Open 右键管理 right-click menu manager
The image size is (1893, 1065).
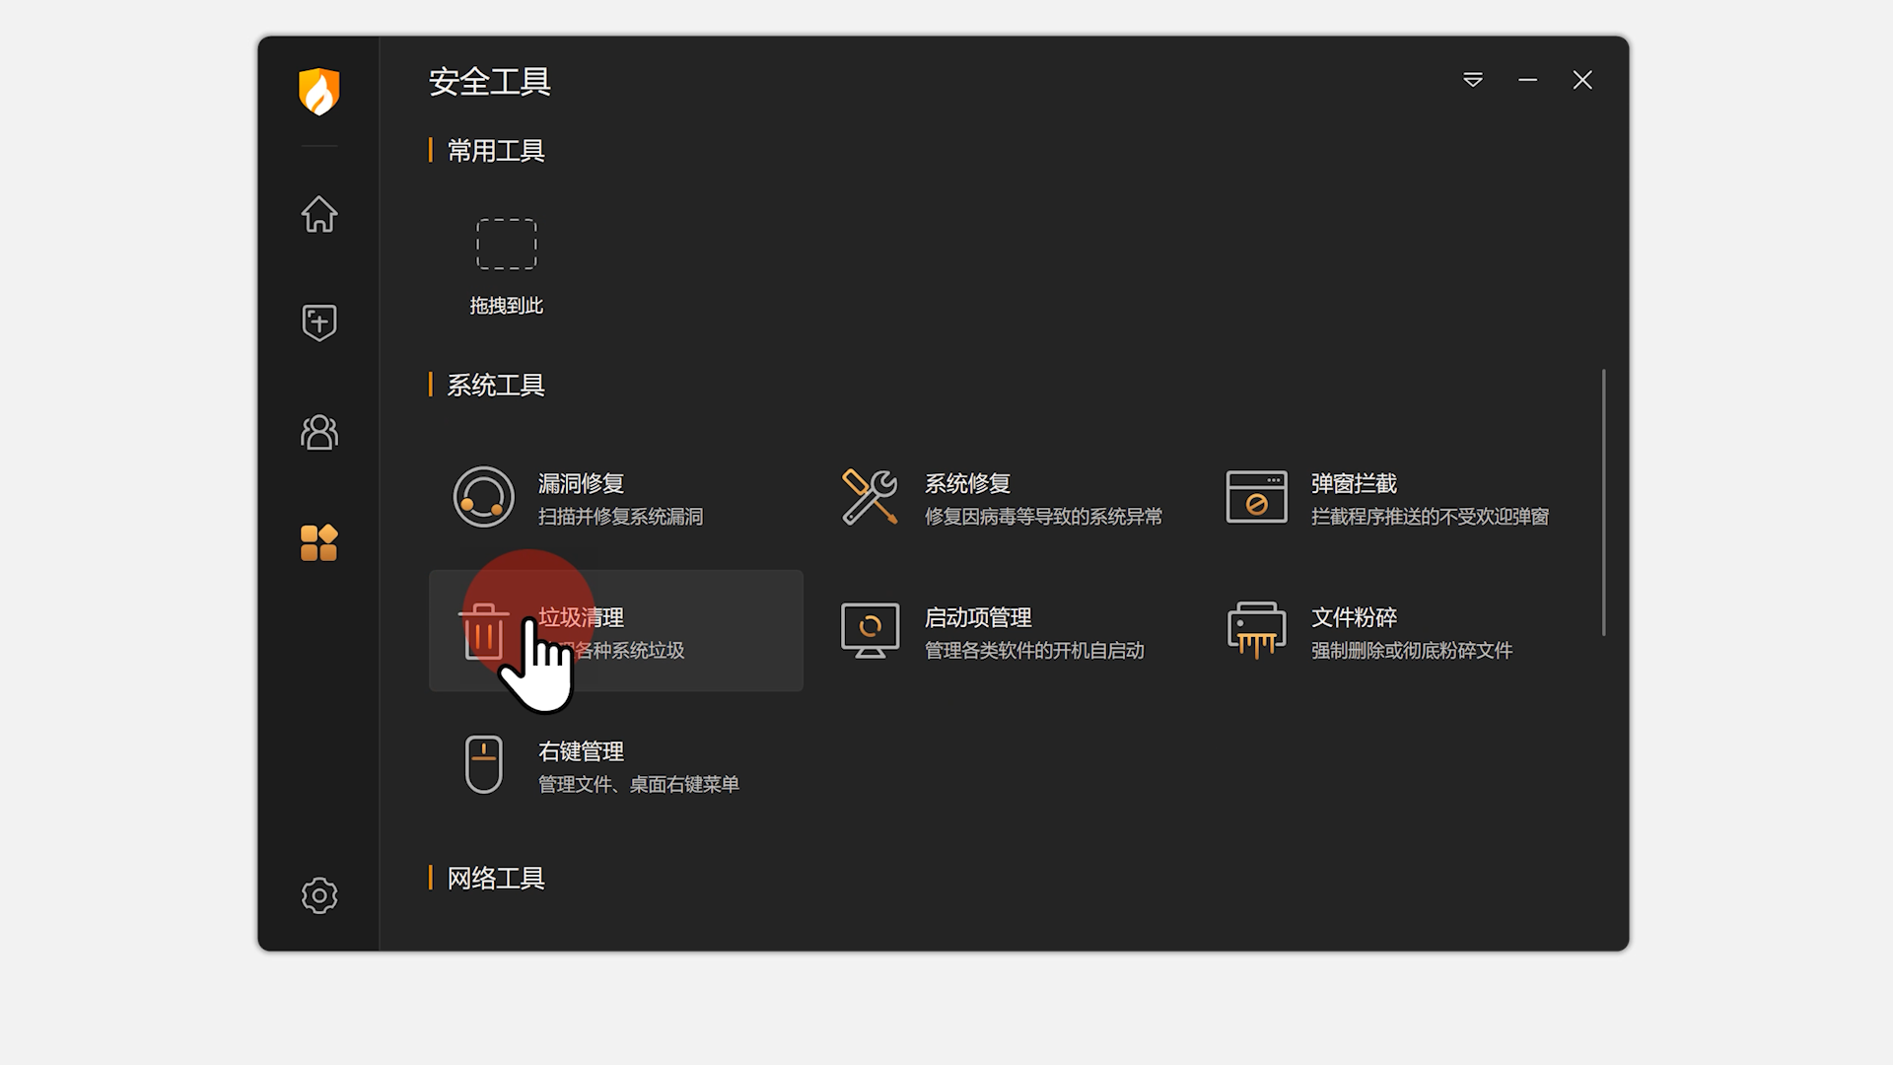coord(581,765)
